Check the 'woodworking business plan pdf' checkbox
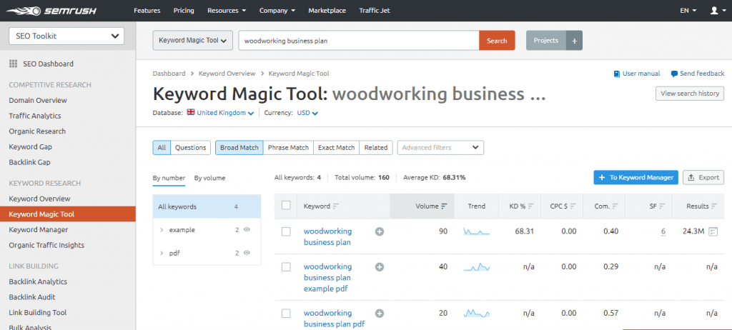732x330 pixels. tap(286, 313)
